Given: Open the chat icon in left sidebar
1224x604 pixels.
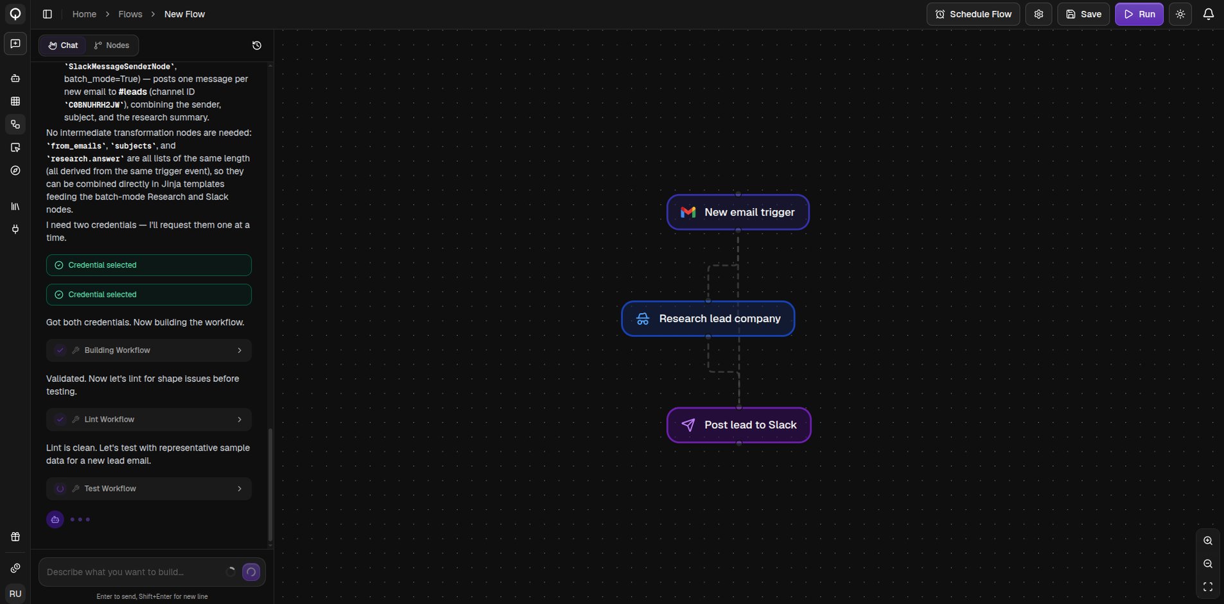Looking at the screenshot, I should [x=15, y=44].
